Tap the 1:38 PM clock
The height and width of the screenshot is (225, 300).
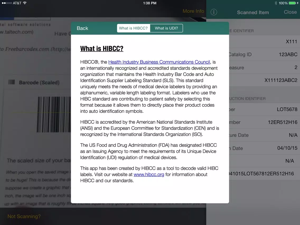(150, 3)
